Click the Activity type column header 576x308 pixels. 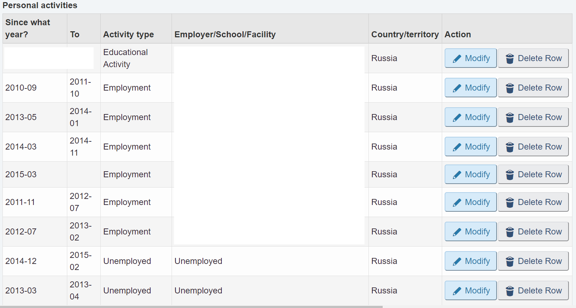coord(129,34)
